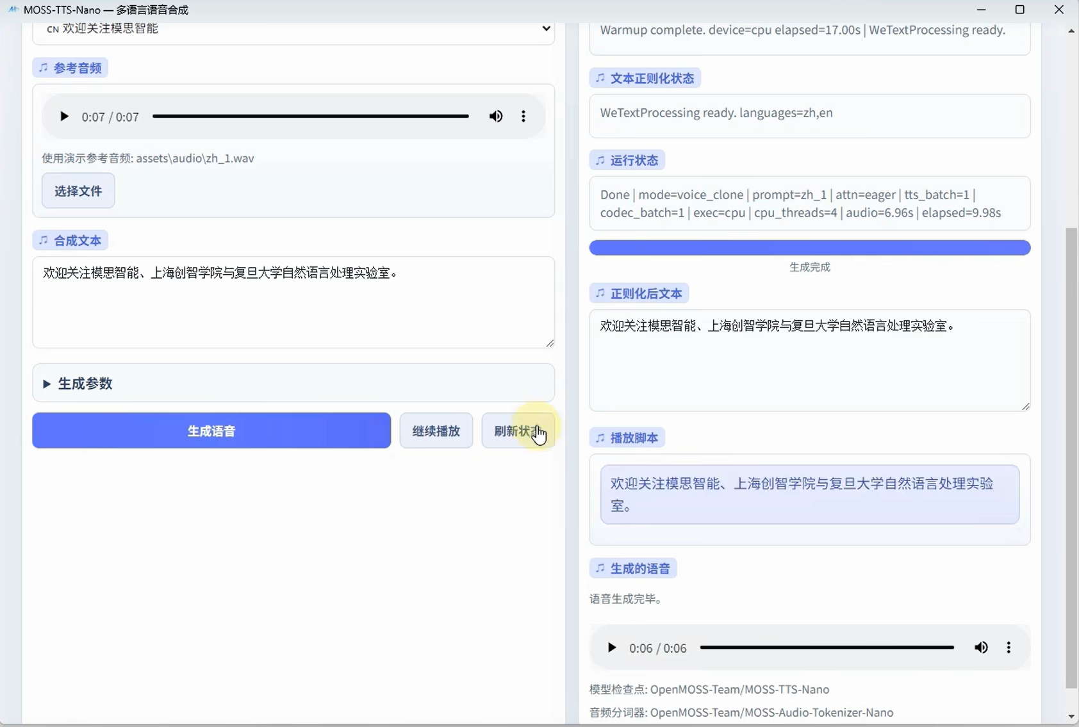Click the resize grip of 合成文本 box
Image resolution: width=1079 pixels, height=727 pixels.
coord(550,343)
